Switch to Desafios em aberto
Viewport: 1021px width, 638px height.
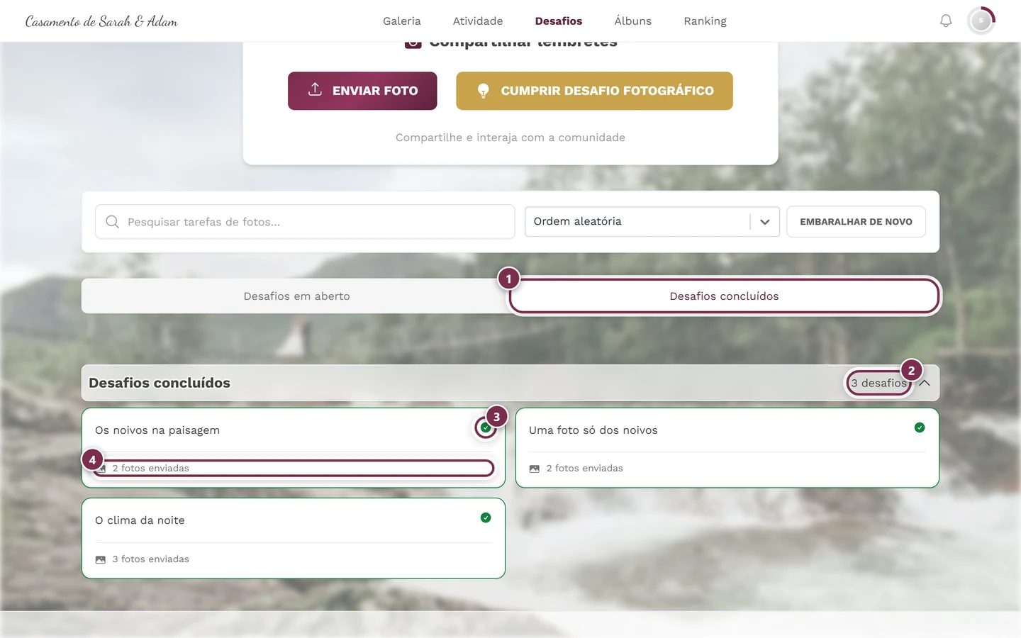point(296,296)
